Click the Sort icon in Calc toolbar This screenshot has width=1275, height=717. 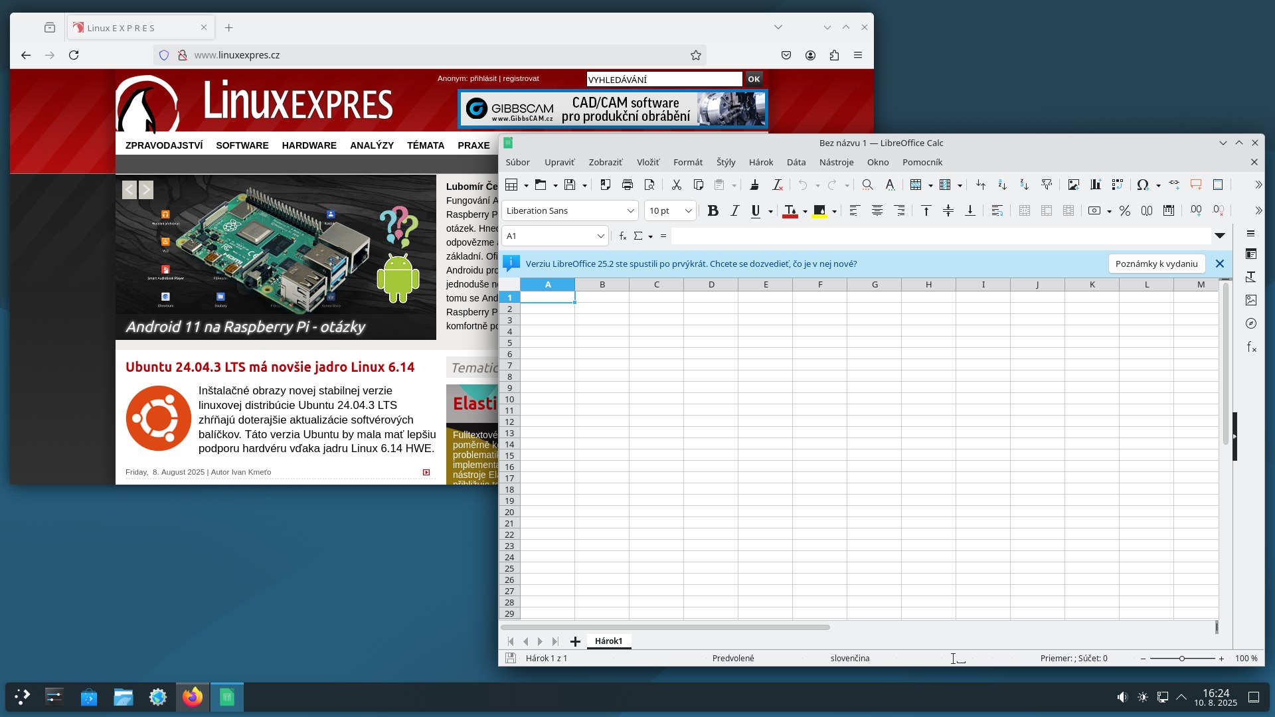click(981, 185)
